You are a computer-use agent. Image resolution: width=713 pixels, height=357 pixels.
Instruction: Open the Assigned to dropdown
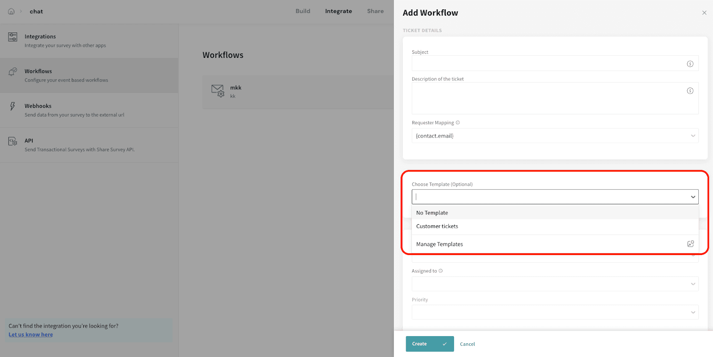[693, 284]
